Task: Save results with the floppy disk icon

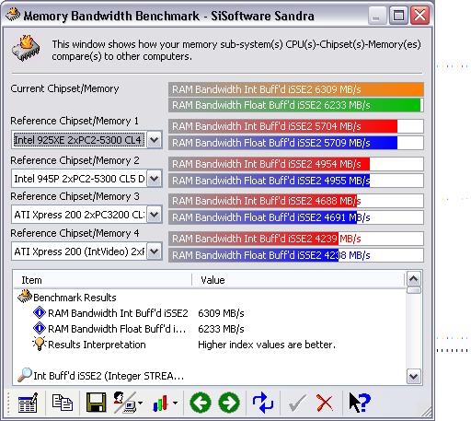Action: click(x=96, y=403)
